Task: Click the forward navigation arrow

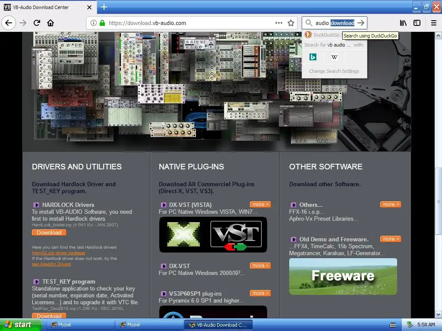Action: click(x=23, y=23)
